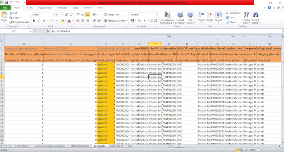Image resolution: width=284 pixels, height=152 pixels.
Task: Select row 14 header
Action: [x=2, y=106]
